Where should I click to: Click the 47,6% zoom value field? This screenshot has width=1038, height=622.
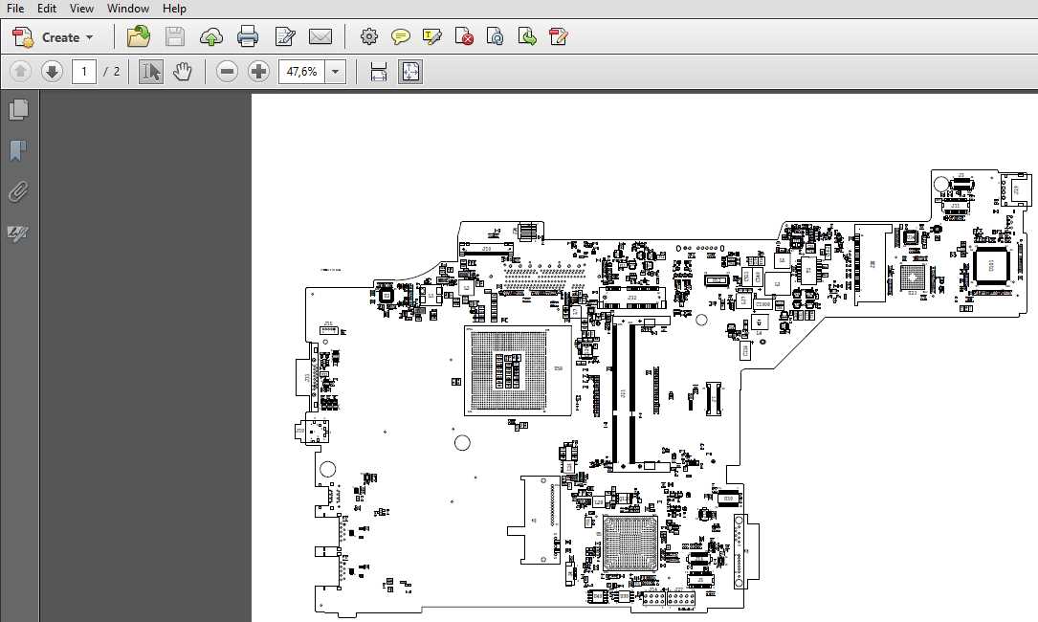(302, 72)
